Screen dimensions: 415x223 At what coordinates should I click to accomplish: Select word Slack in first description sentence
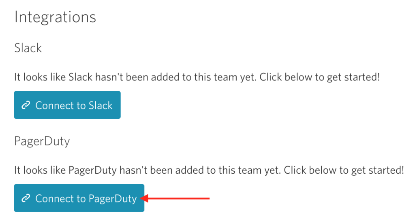pyautogui.click(x=81, y=77)
